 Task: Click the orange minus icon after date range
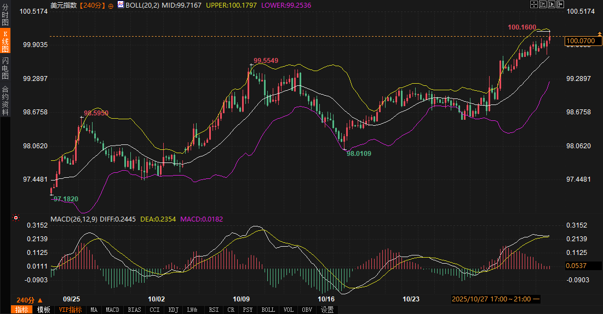point(536,299)
